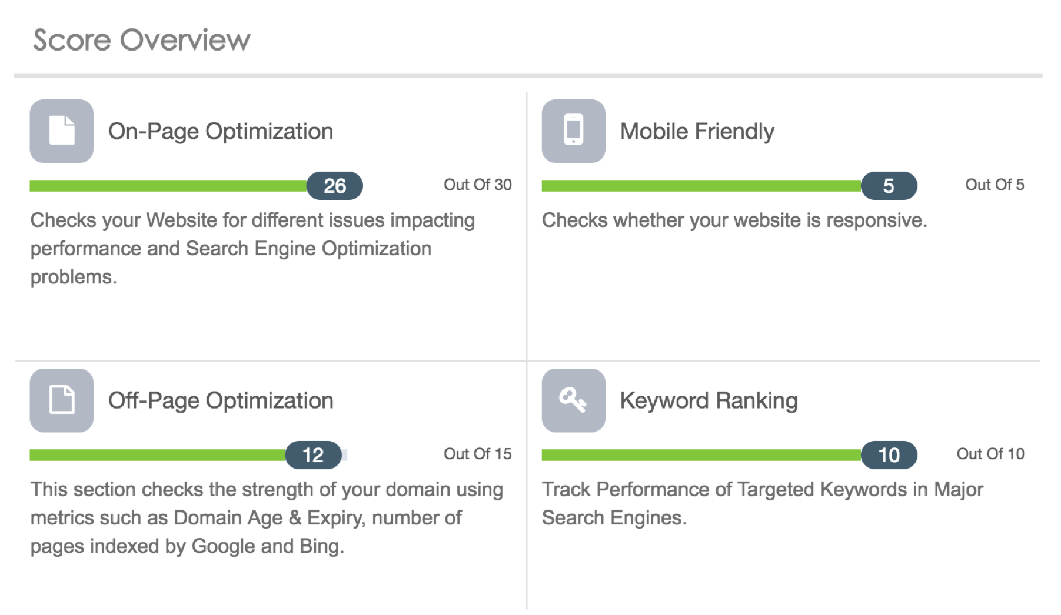Click the Off-Page score badge showing 12
The width and height of the screenshot is (1061, 615).
point(313,455)
